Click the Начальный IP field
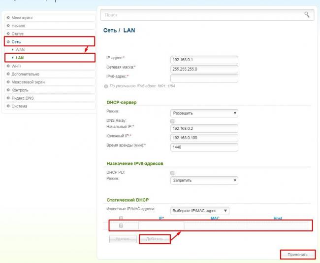The width and height of the screenshot is (320, 263). pyautogui.click(x=204, y=129)
